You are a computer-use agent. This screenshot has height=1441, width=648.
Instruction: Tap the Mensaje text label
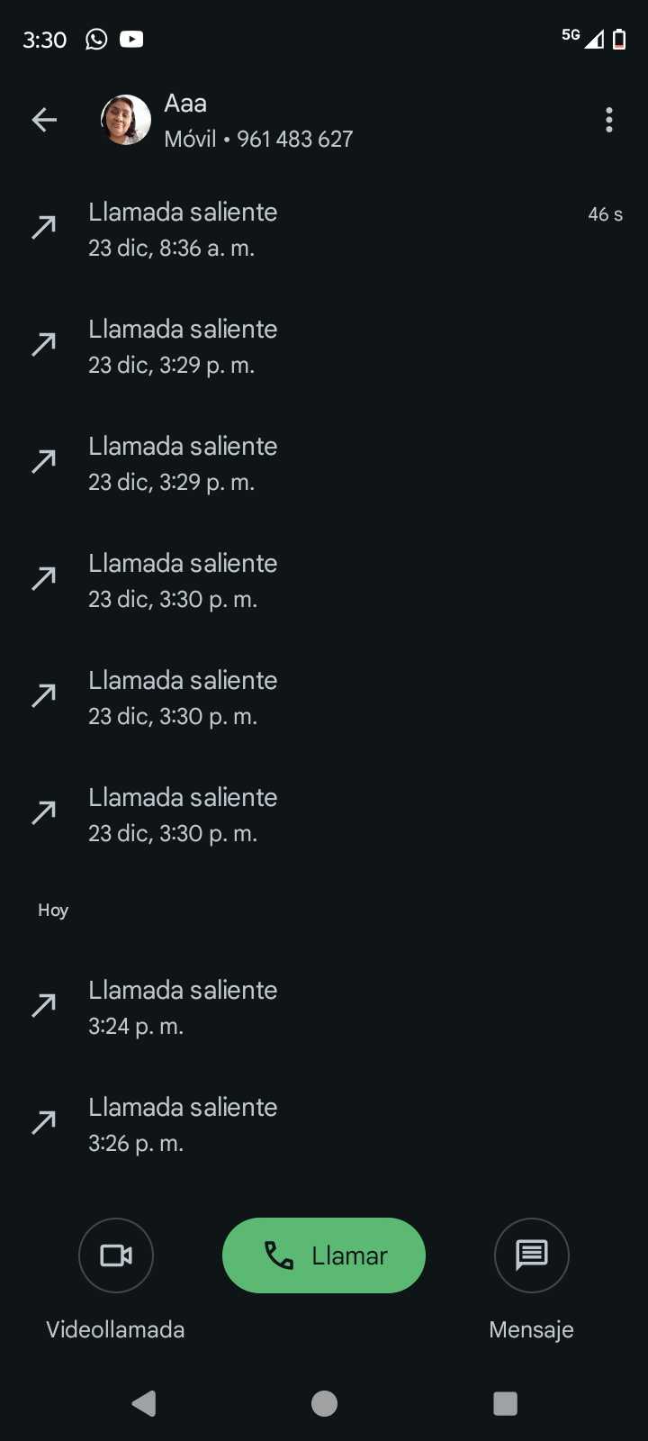[531, 1329]
